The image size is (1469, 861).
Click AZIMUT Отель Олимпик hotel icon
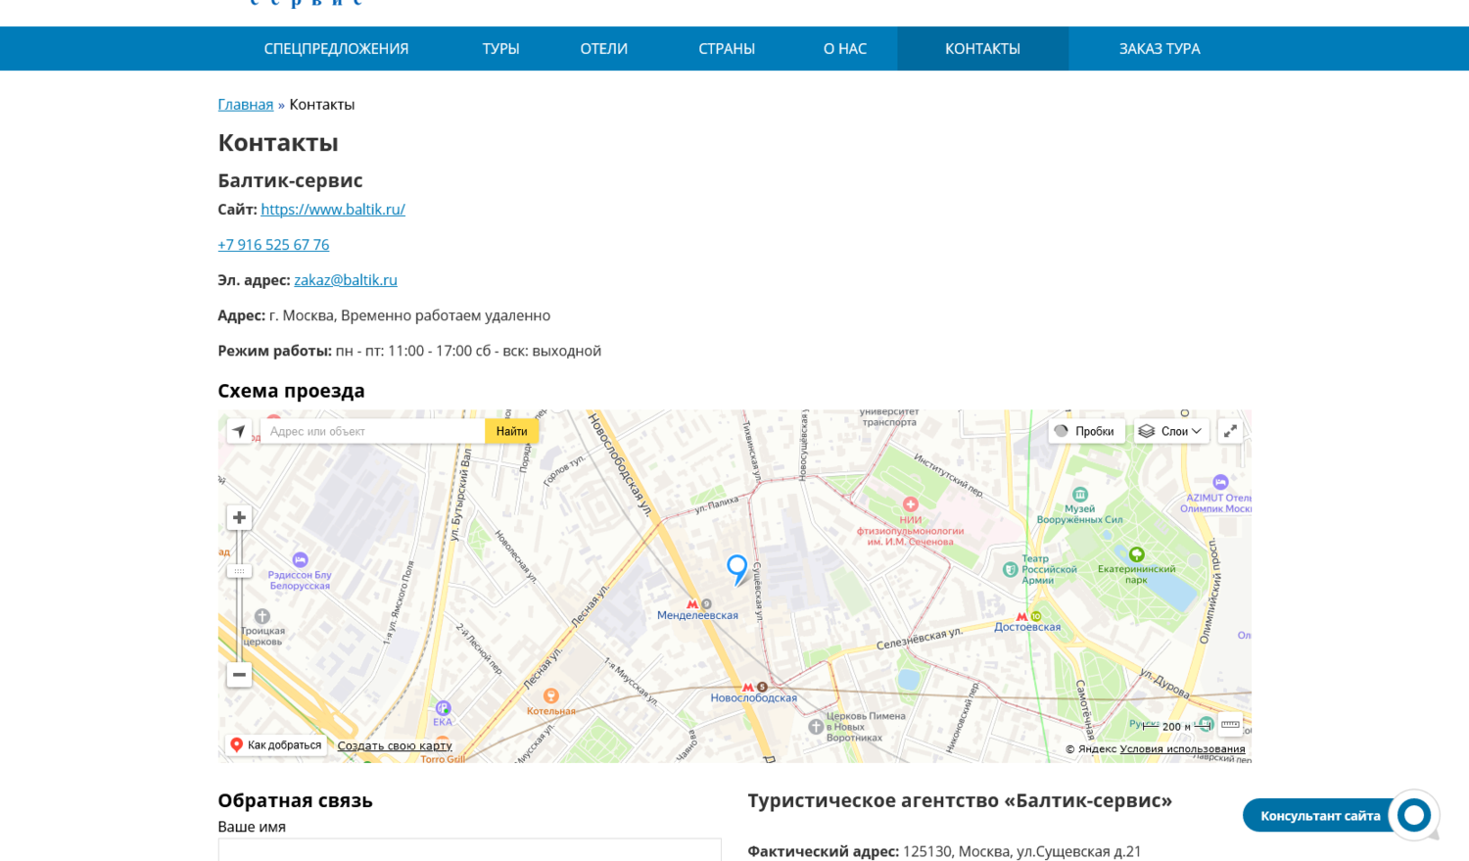[1220, 482]
